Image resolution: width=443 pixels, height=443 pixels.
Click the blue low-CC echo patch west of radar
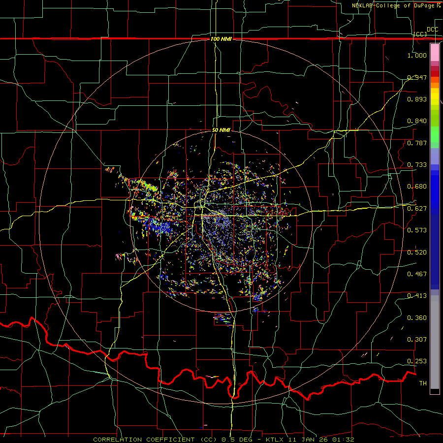click(x=159, y=226)
